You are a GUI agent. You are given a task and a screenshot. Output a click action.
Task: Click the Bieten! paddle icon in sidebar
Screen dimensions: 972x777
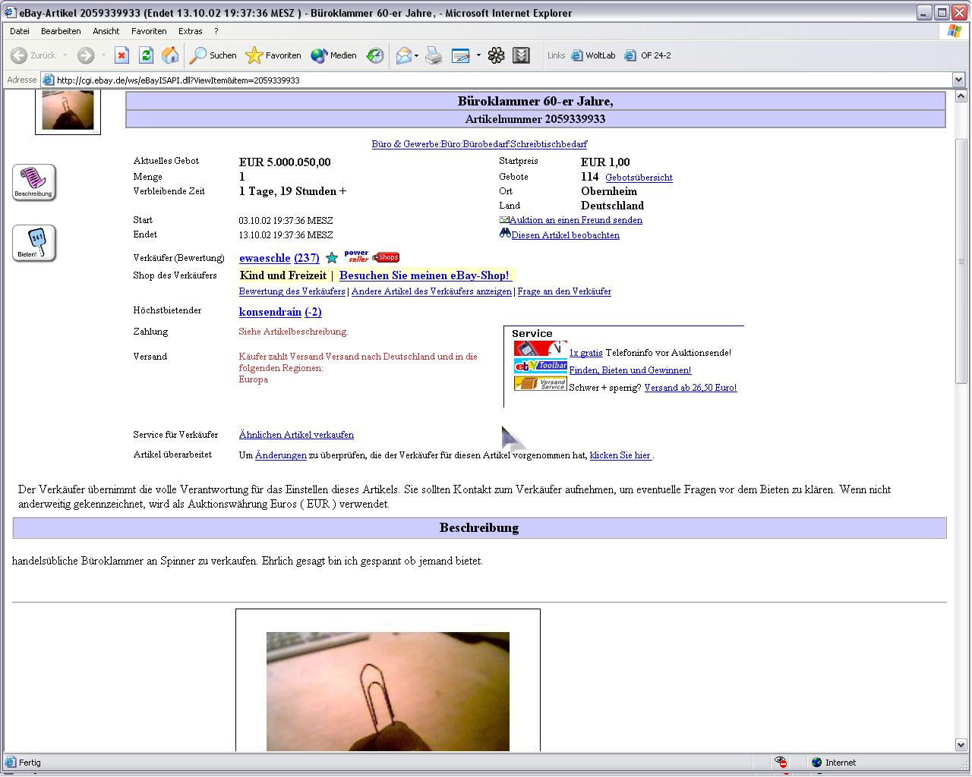pos(34,244)
